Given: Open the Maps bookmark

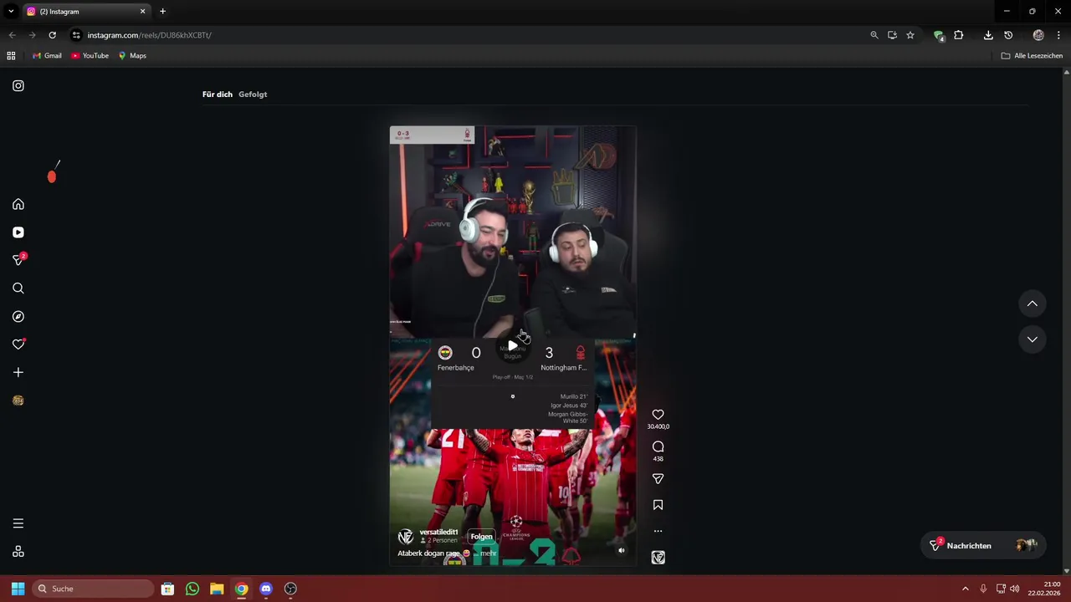Looking at the screenshot, I should pos(132,55).
